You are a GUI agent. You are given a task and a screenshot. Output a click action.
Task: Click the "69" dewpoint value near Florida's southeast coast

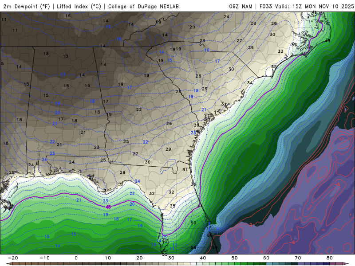(215, 247)
